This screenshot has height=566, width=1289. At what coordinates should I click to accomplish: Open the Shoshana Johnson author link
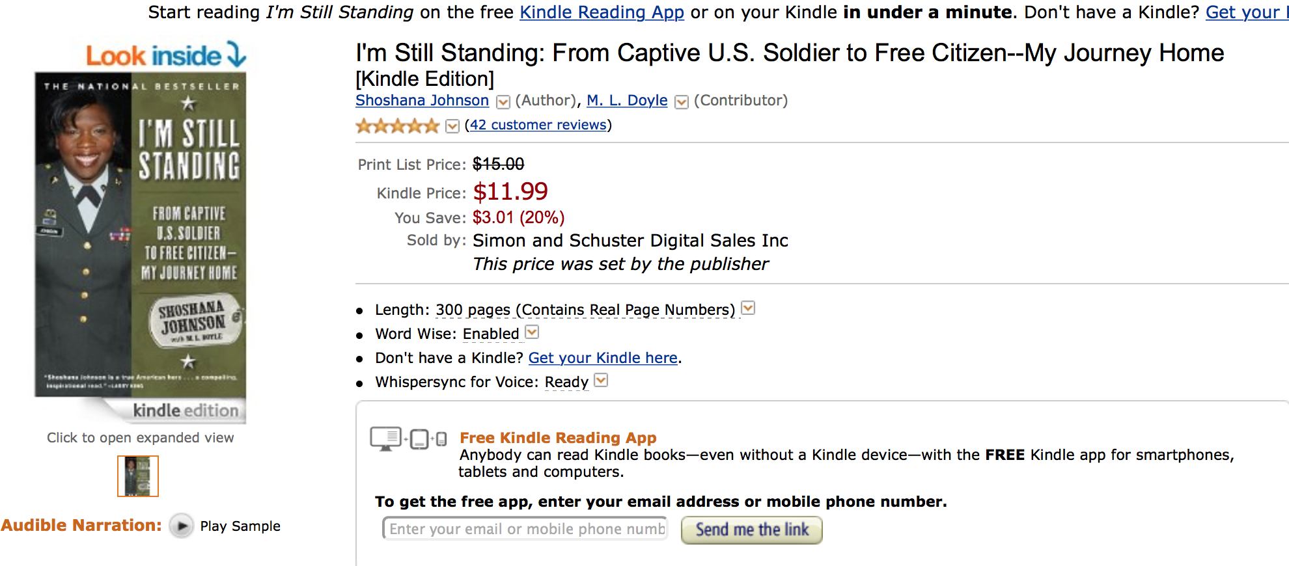(x=422, y=101)
